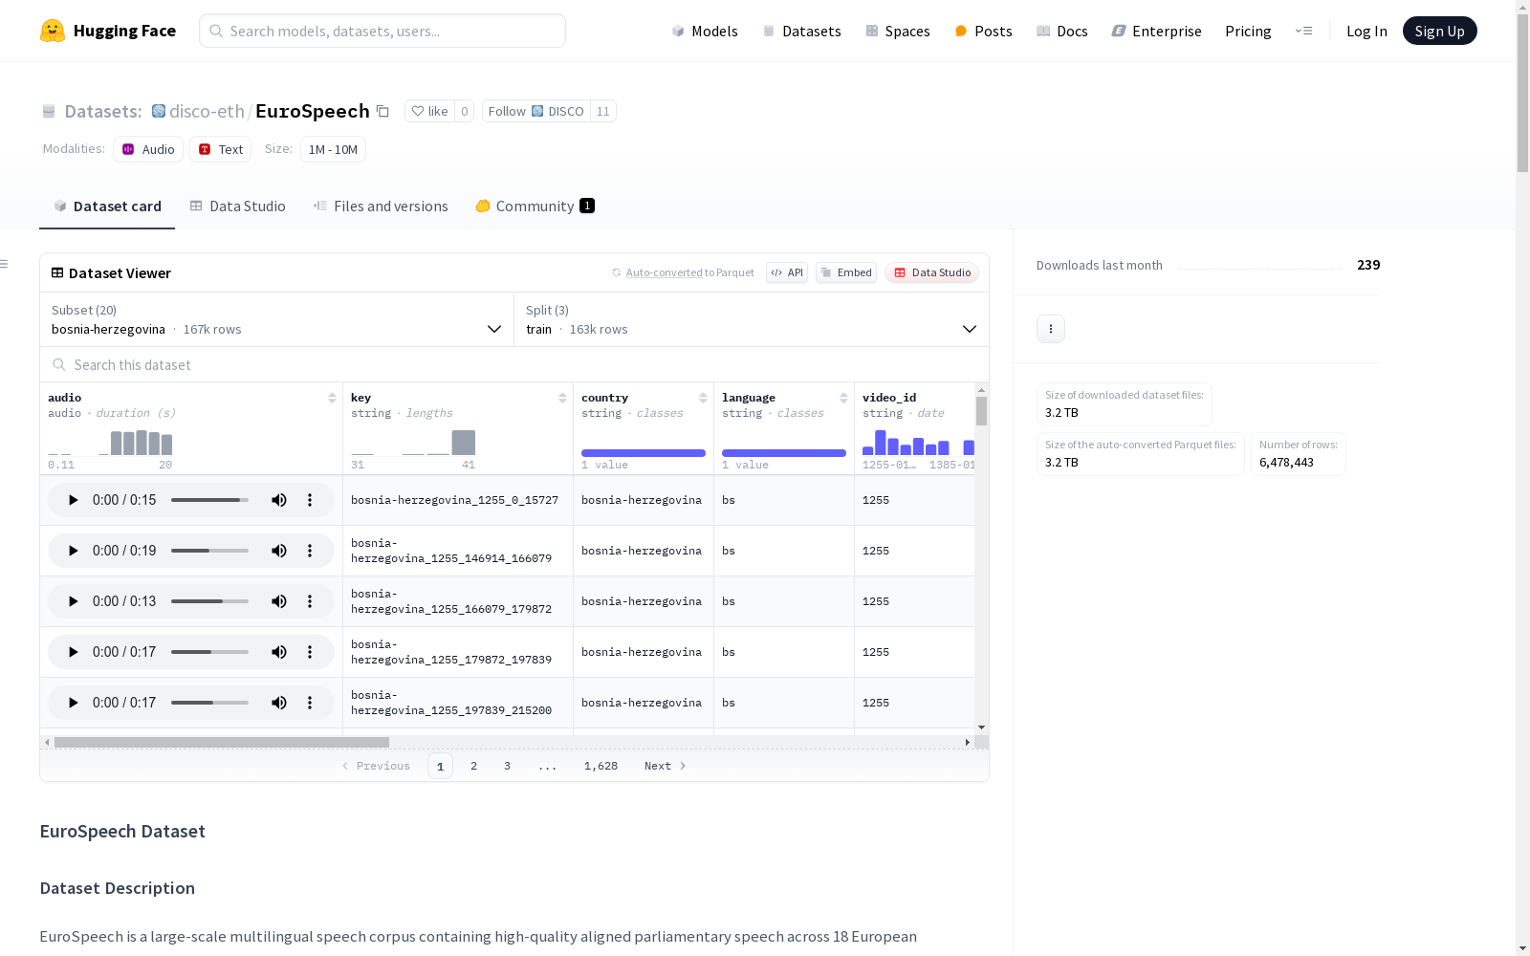Open audio options in the 146914_166079 row
The height and width of the screenshot is (956, 1530).
click(x=310, y=551)
